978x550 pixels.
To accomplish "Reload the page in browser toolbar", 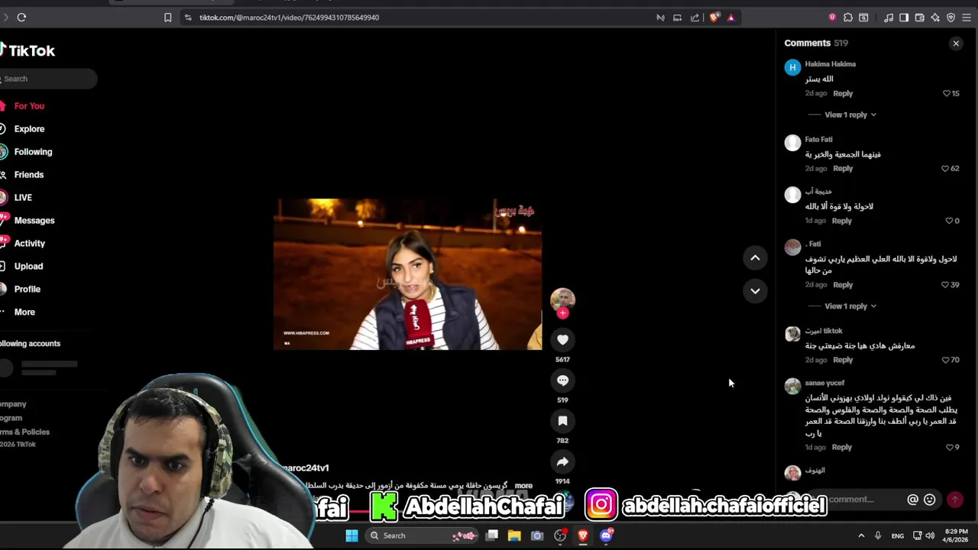I will (21, 18).
